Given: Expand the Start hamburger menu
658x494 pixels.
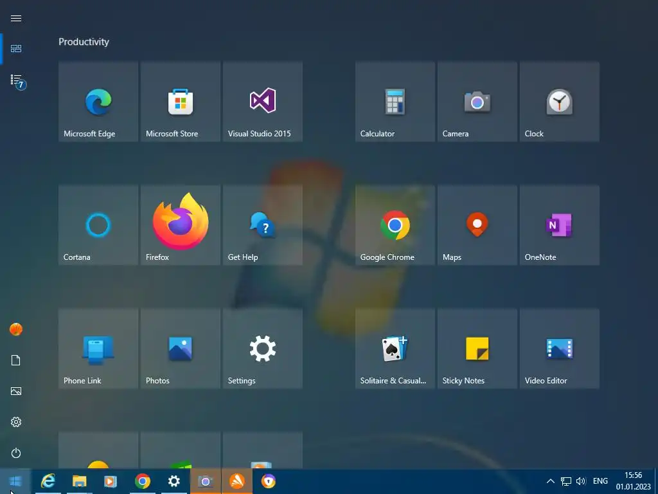Looking at the screenshot, I should [x=16, y=18].
